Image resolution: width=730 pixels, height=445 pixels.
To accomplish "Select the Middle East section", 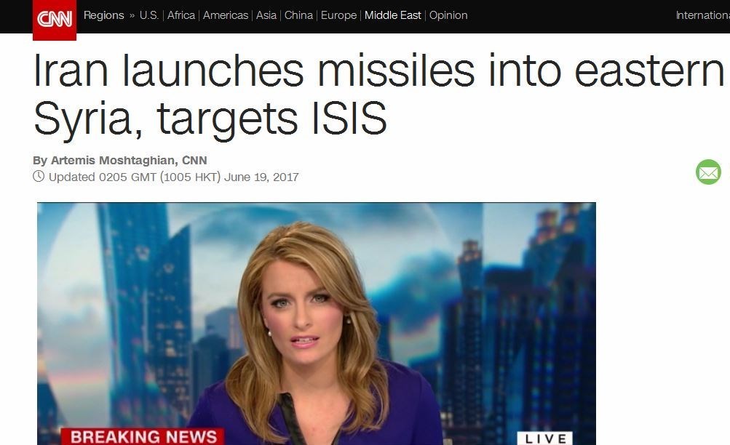I will pyautogui.click(x=393, y=15).
